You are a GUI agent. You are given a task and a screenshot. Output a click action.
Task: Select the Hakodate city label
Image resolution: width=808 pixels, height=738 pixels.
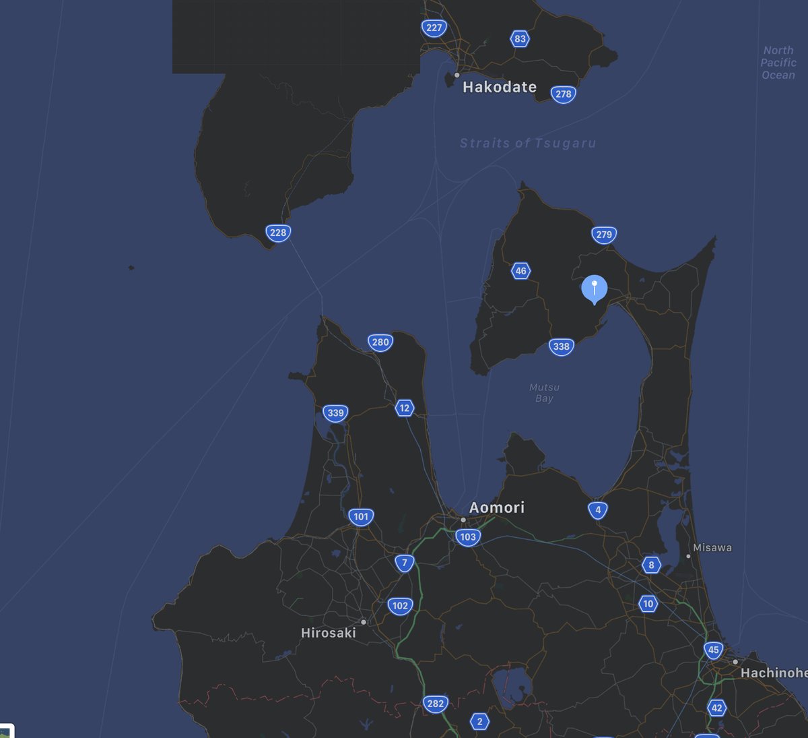500,87
